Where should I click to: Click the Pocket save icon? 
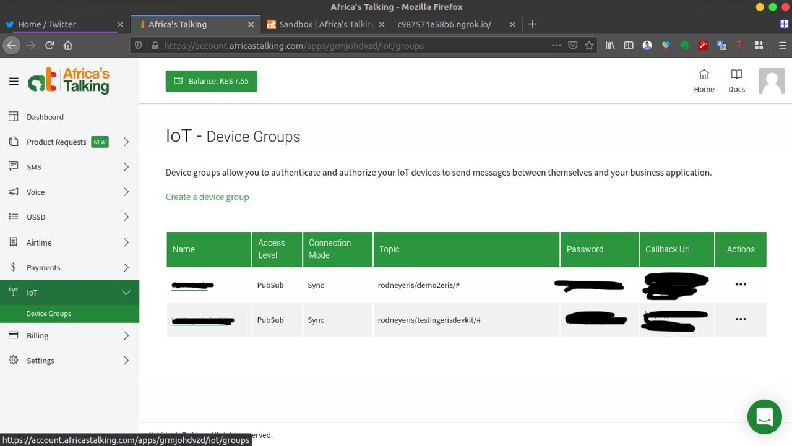(573, 45)
